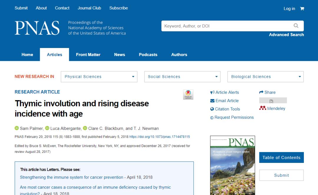Screen dimensions: 318x195
Task: Click the search magnifier icon
Action: [x=296, y=26]
